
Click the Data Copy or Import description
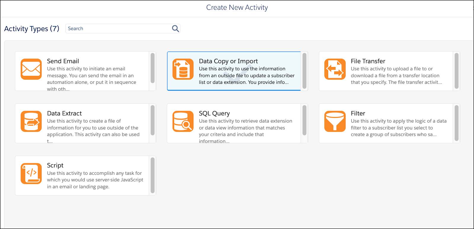247,75
